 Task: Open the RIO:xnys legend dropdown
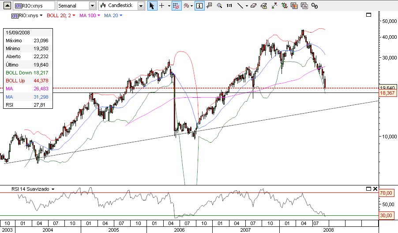41,15
